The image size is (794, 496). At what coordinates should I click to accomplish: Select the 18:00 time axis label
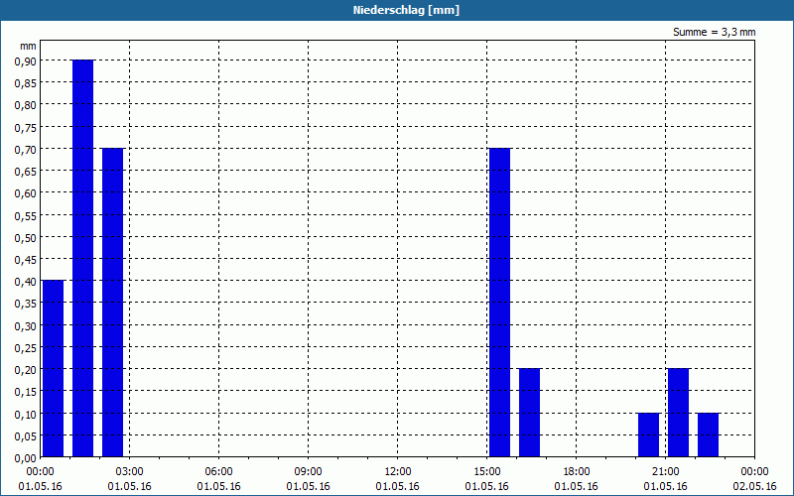click(x=577, y=472)
